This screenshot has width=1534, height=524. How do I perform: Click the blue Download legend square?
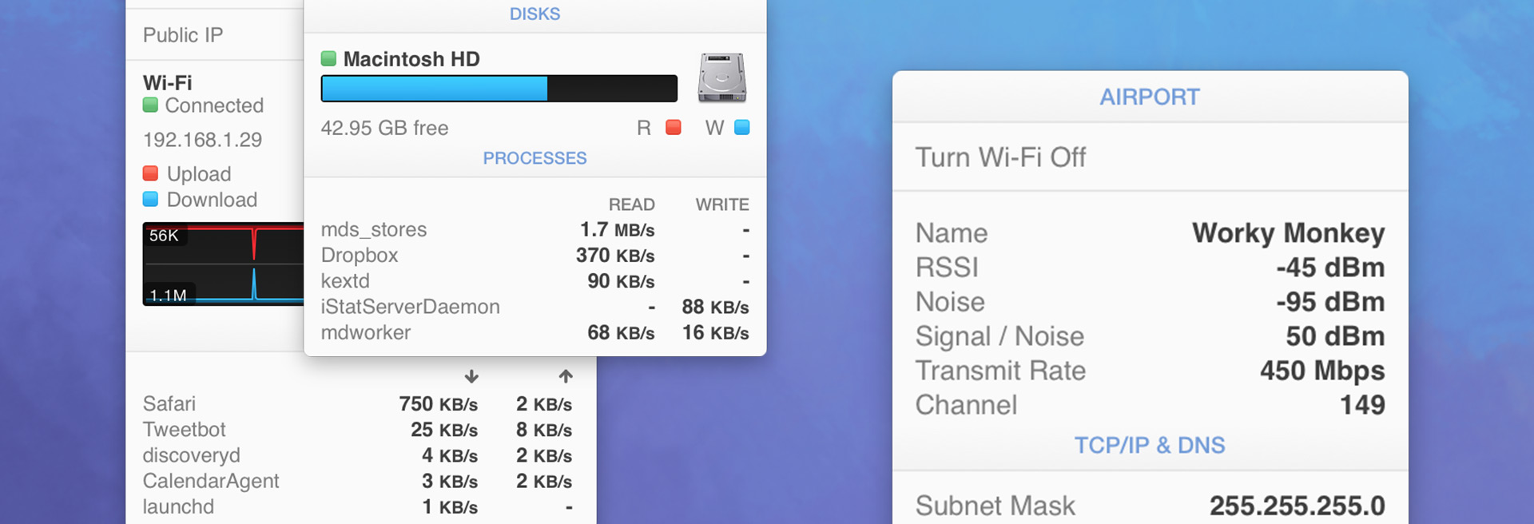(150, 199)
